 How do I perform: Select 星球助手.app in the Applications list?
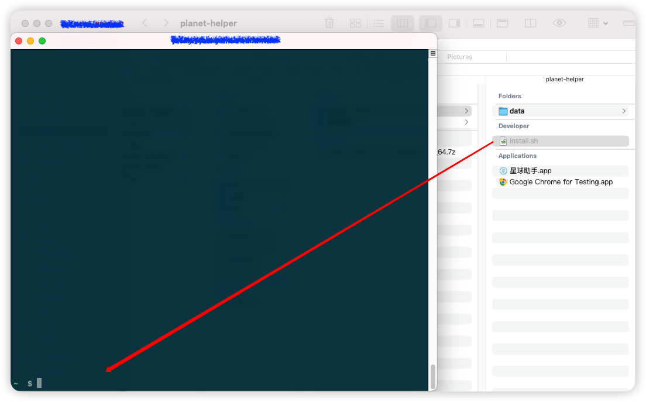(530, 171)
